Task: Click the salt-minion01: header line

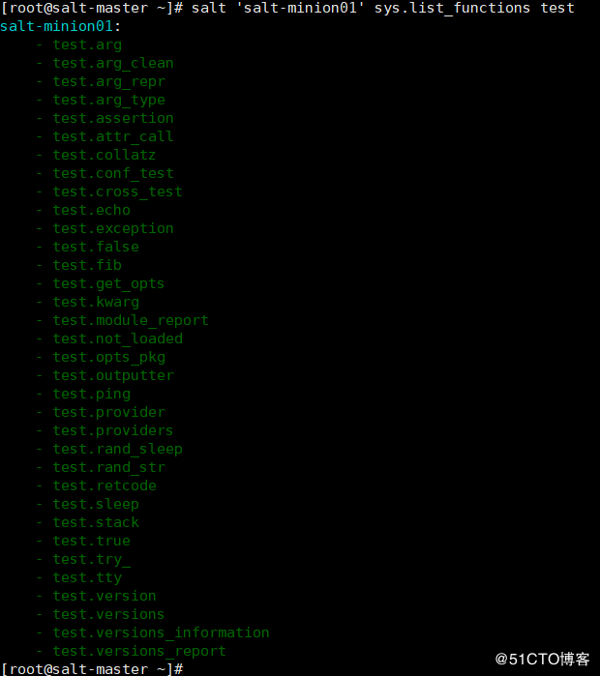Action: coord(60,26)
